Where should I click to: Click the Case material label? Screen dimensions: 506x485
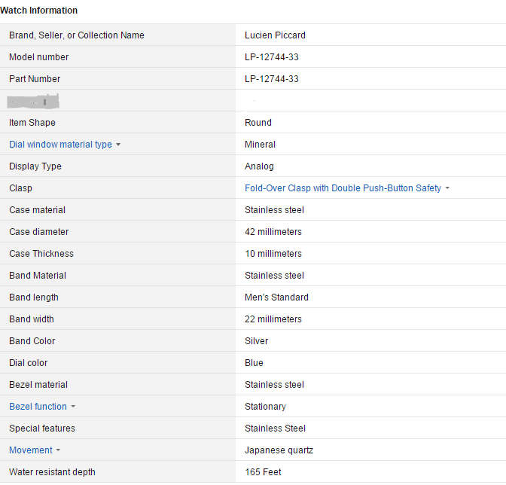click(37, 210)
